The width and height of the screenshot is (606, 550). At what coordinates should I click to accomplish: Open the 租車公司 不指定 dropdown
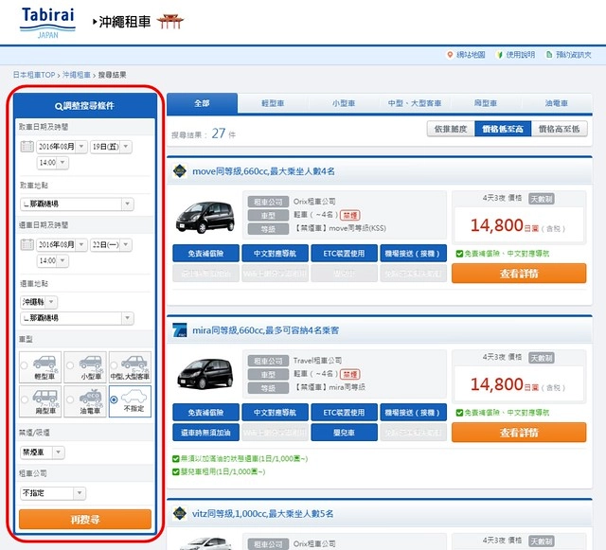pos(52,492)
